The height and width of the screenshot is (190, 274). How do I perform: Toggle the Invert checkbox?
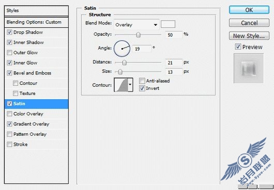(142, 88)
